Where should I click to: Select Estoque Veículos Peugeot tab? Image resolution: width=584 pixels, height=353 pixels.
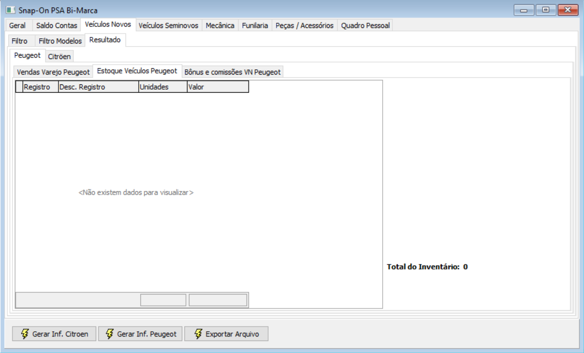pyautogui.click(x=137, y=71)
